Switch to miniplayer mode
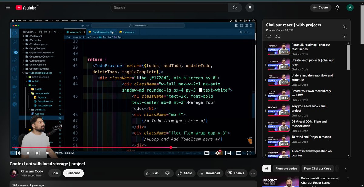364x187 pixels. [x=228, y=153]
